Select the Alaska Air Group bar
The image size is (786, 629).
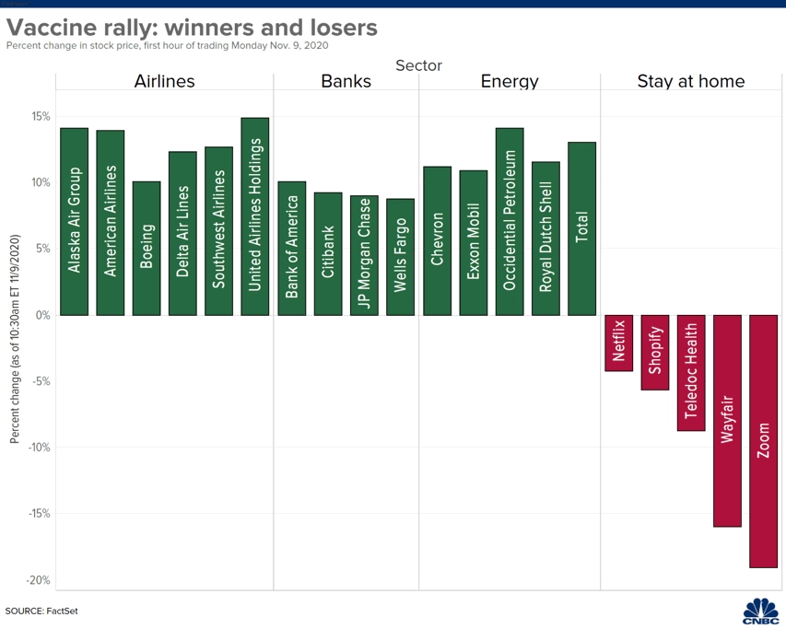[x=75, y=221]
